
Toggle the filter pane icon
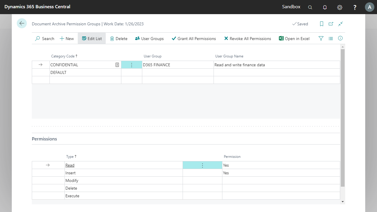tap(321, 38)
